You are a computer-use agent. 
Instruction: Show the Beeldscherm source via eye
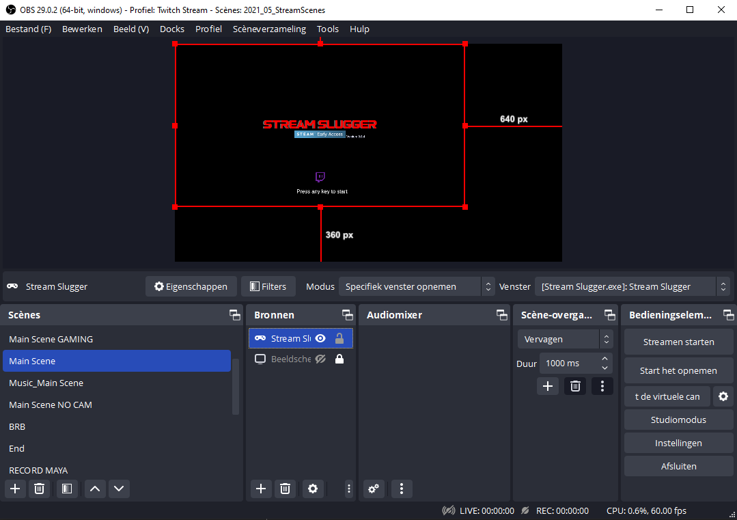[x=320, y=359]
